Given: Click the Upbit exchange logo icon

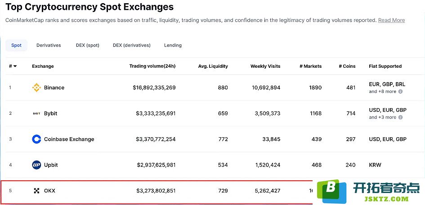Looking at the screenshot, I should (x=36, y=165).
